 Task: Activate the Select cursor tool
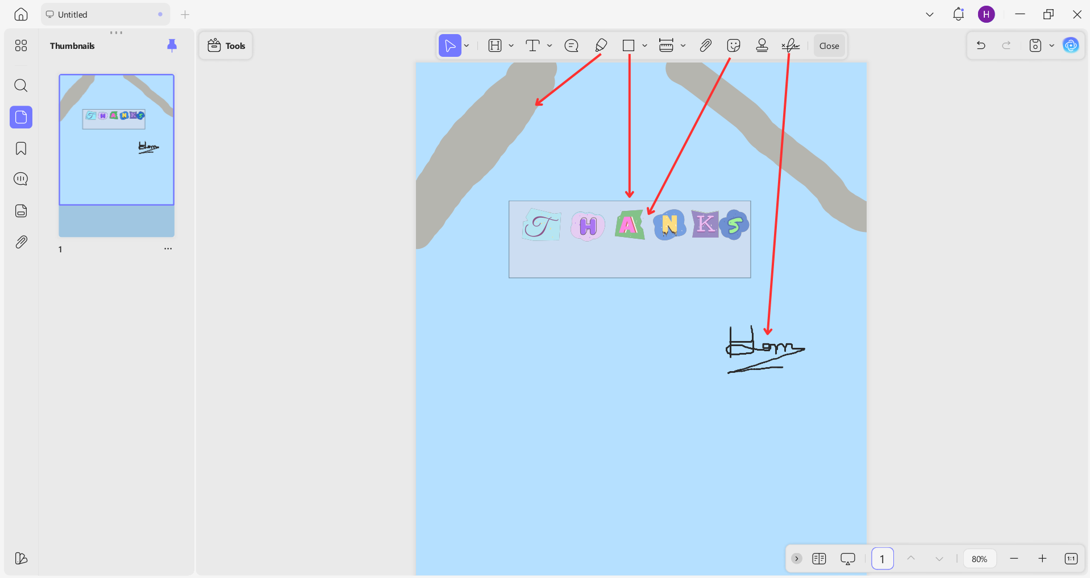click(x=450, y=45)
